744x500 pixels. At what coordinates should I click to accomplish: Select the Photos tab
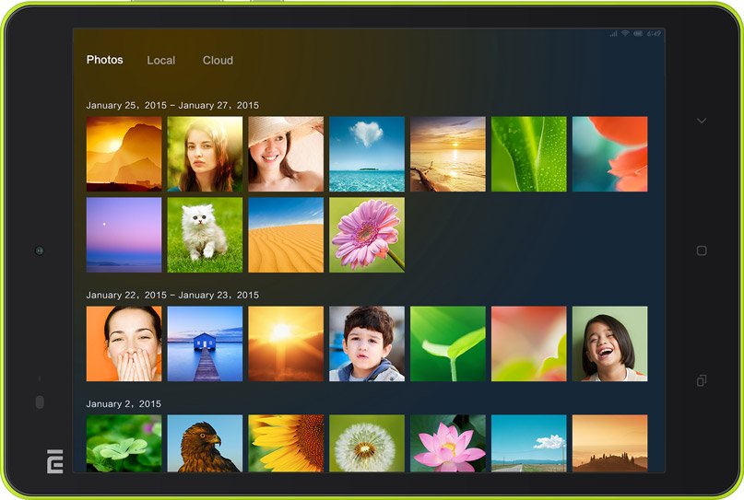104,60
